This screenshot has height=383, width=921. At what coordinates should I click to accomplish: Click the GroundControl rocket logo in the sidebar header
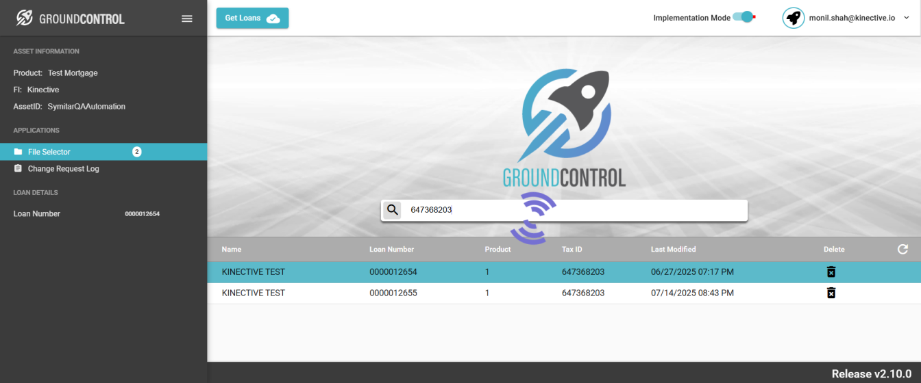[x=25, y=18]
